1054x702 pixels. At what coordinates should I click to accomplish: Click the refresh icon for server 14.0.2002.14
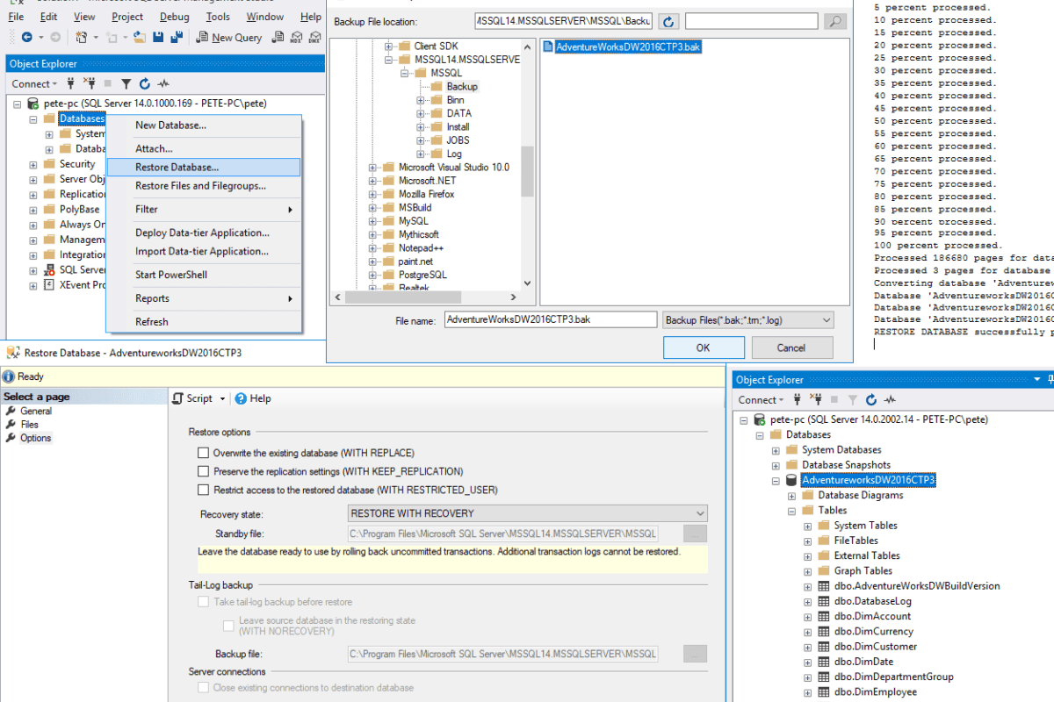tap(871, 399)
